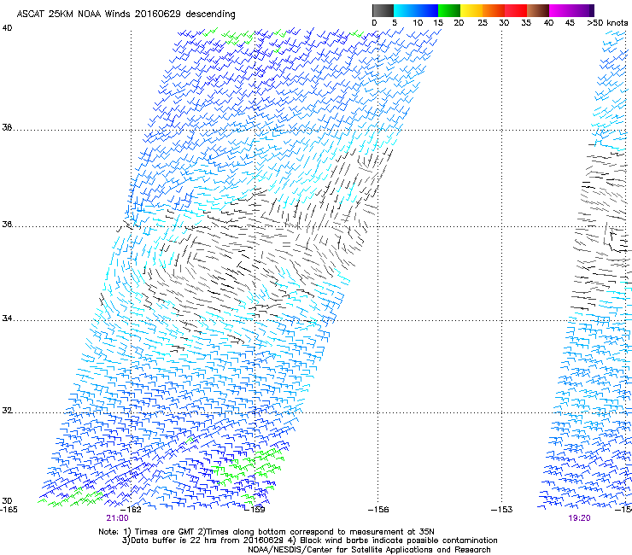Viewport: 632px width, 555px height.
Task: Click the longitude label '-153'
Action: click(502, 510)
